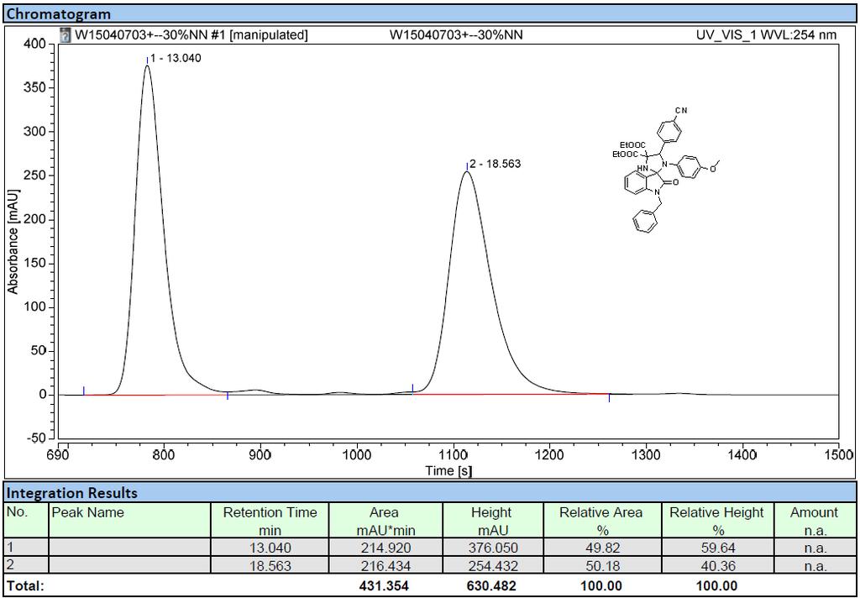860x603 pixels.
Task: Click height cell '254.432'
Action: coord(492,566)
